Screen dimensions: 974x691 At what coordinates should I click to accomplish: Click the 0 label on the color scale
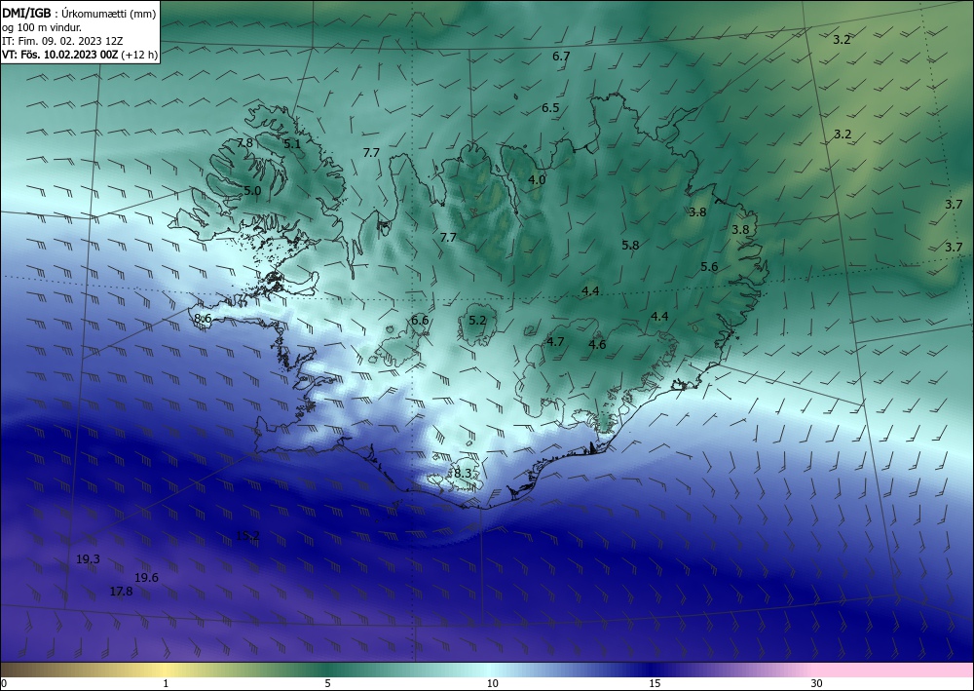coord(4,683)
